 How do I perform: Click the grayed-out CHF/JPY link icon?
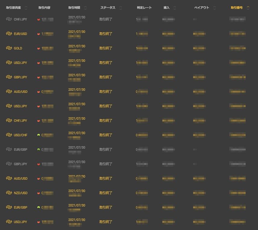[9, 19]
